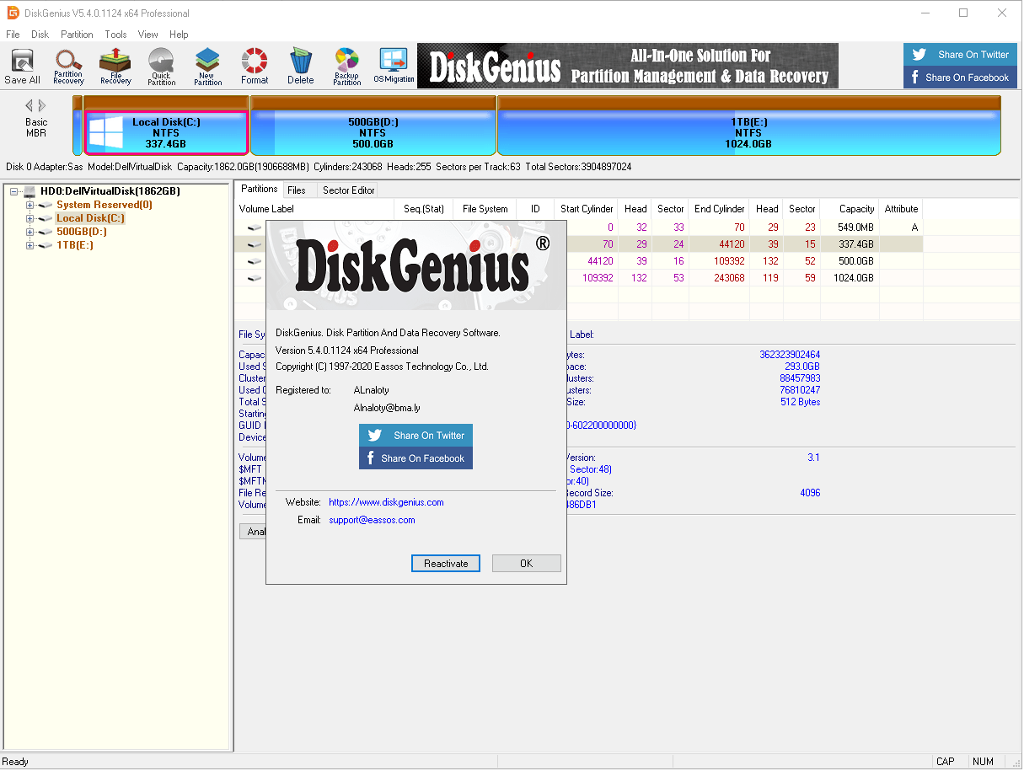This screenshot has height=771, width=1024.
Task: Click OK to close the About dialog
Action: pyautogui.click(x=527, y=564)
